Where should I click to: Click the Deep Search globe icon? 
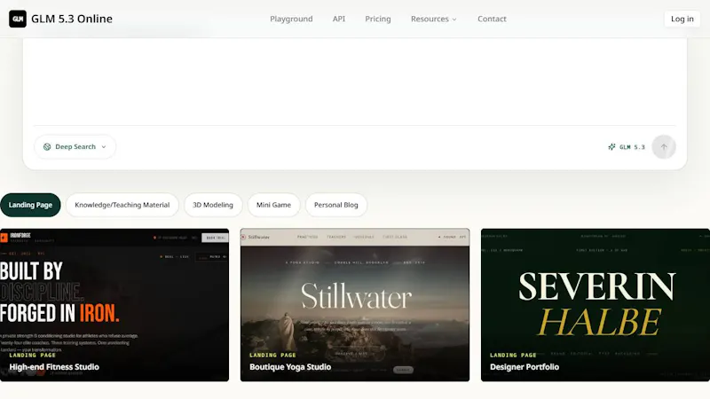tap(47, 147)
